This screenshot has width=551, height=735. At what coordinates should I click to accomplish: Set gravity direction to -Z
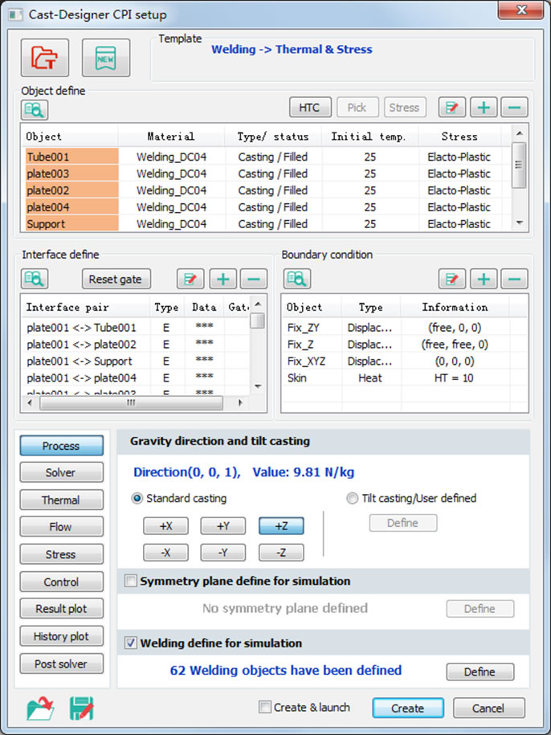pos(281,553)
